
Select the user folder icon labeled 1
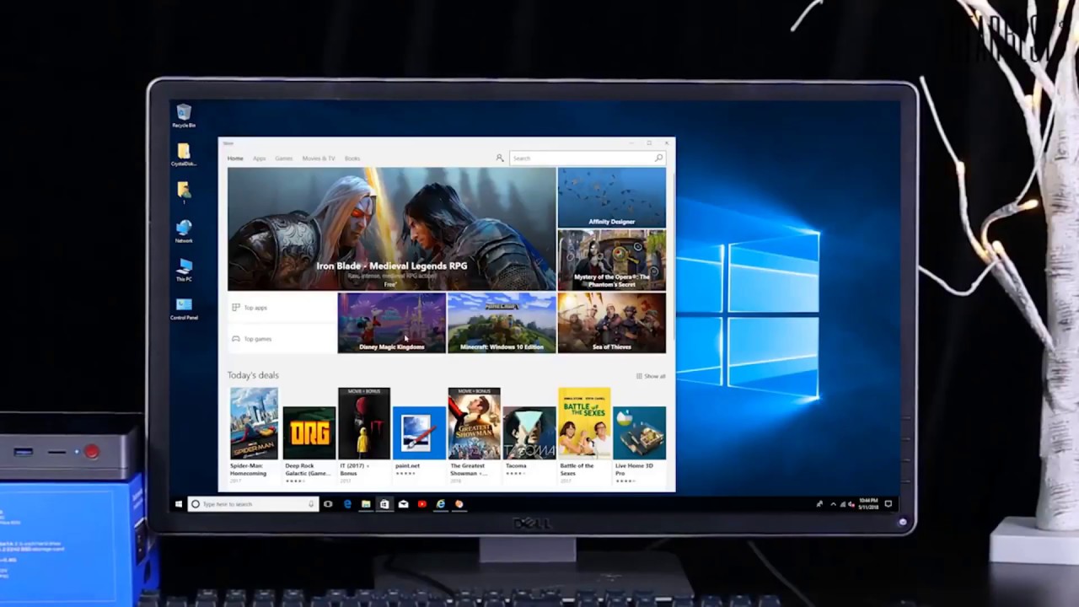point(184,192)
